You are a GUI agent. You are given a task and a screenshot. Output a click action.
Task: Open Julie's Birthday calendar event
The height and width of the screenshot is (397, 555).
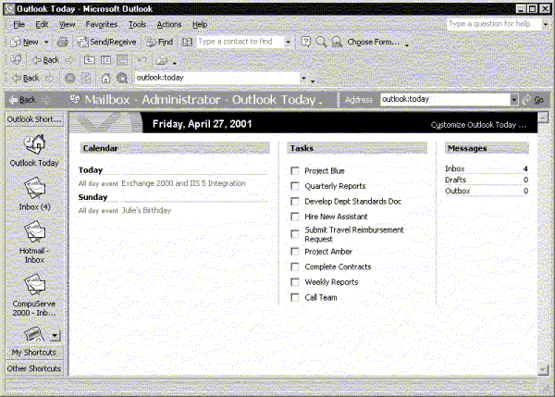coord(146,210)
